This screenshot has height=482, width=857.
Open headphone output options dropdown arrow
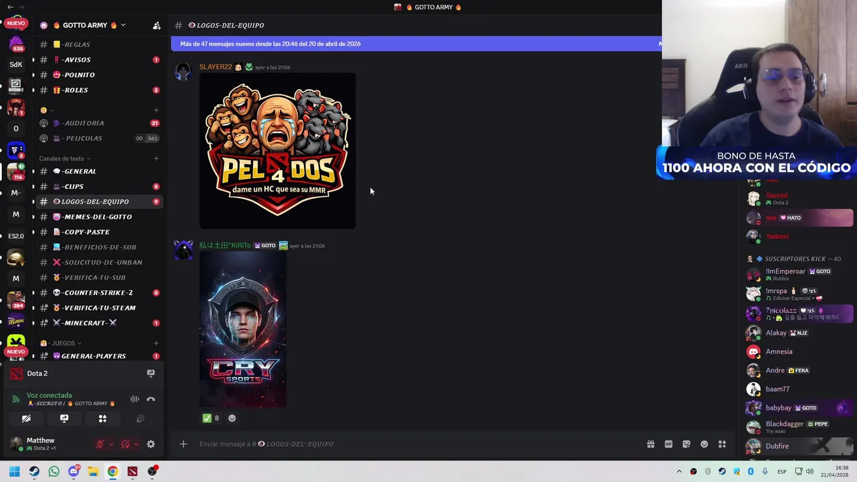point(136,444)
